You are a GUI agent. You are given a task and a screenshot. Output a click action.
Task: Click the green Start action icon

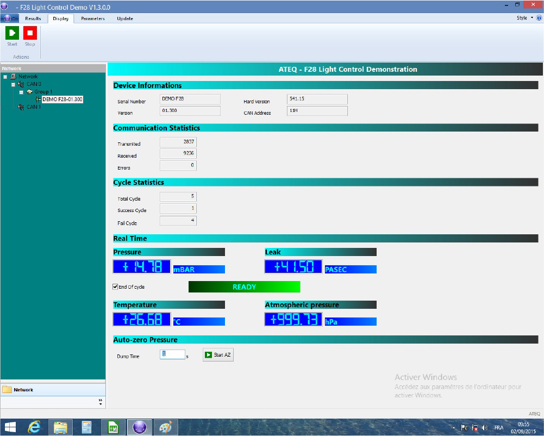tap(12, 33)
